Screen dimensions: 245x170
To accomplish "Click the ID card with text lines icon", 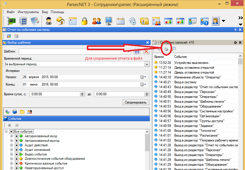I will 192,21.
